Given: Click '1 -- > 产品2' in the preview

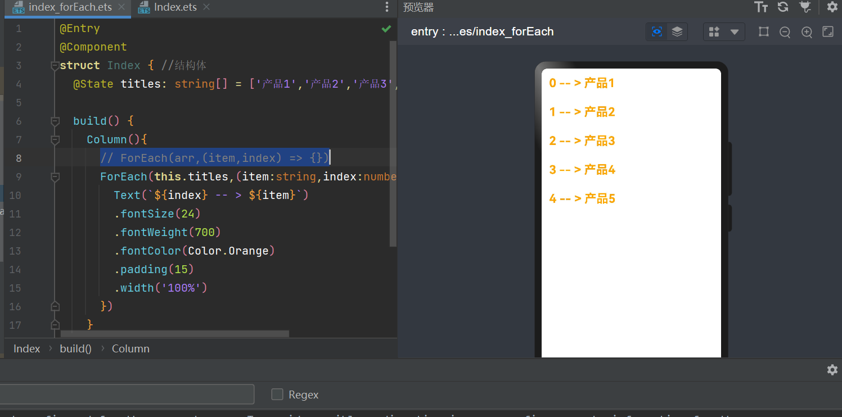Looking at the screenshot, I should (582, 112).
